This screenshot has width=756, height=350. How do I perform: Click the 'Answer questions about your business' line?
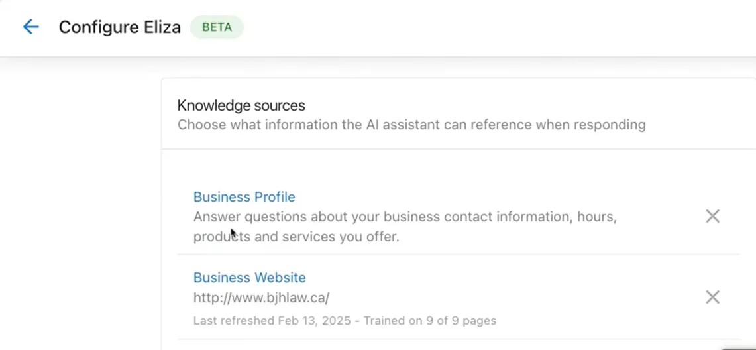tap(404, 217)
